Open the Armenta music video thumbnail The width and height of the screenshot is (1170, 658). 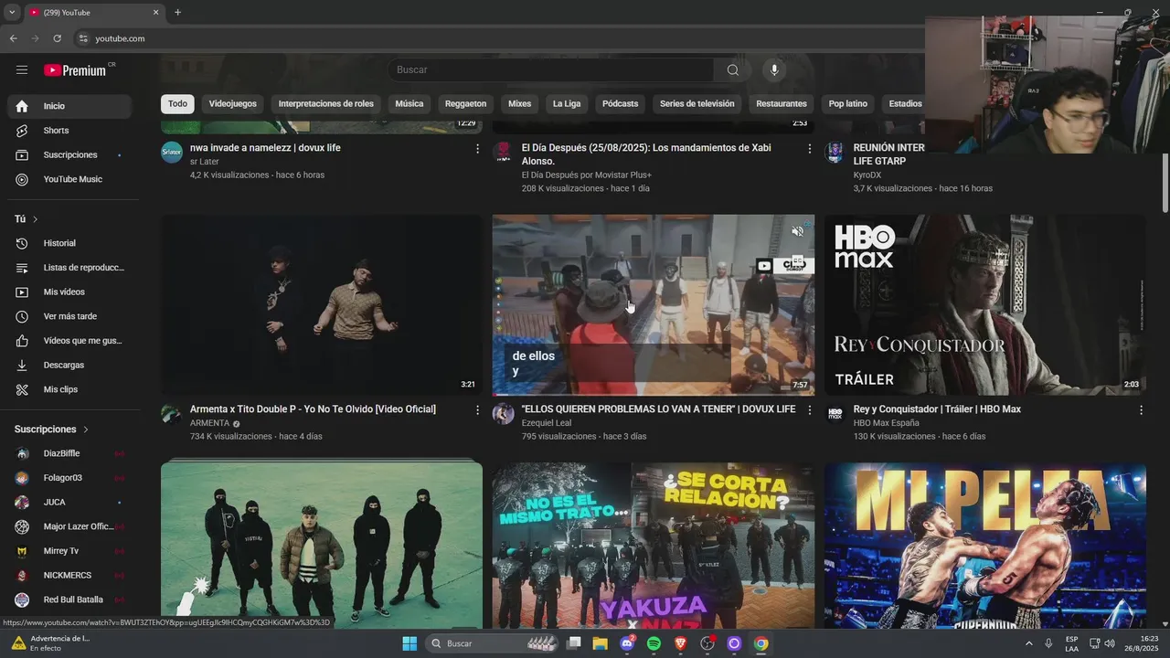[322, 305]
